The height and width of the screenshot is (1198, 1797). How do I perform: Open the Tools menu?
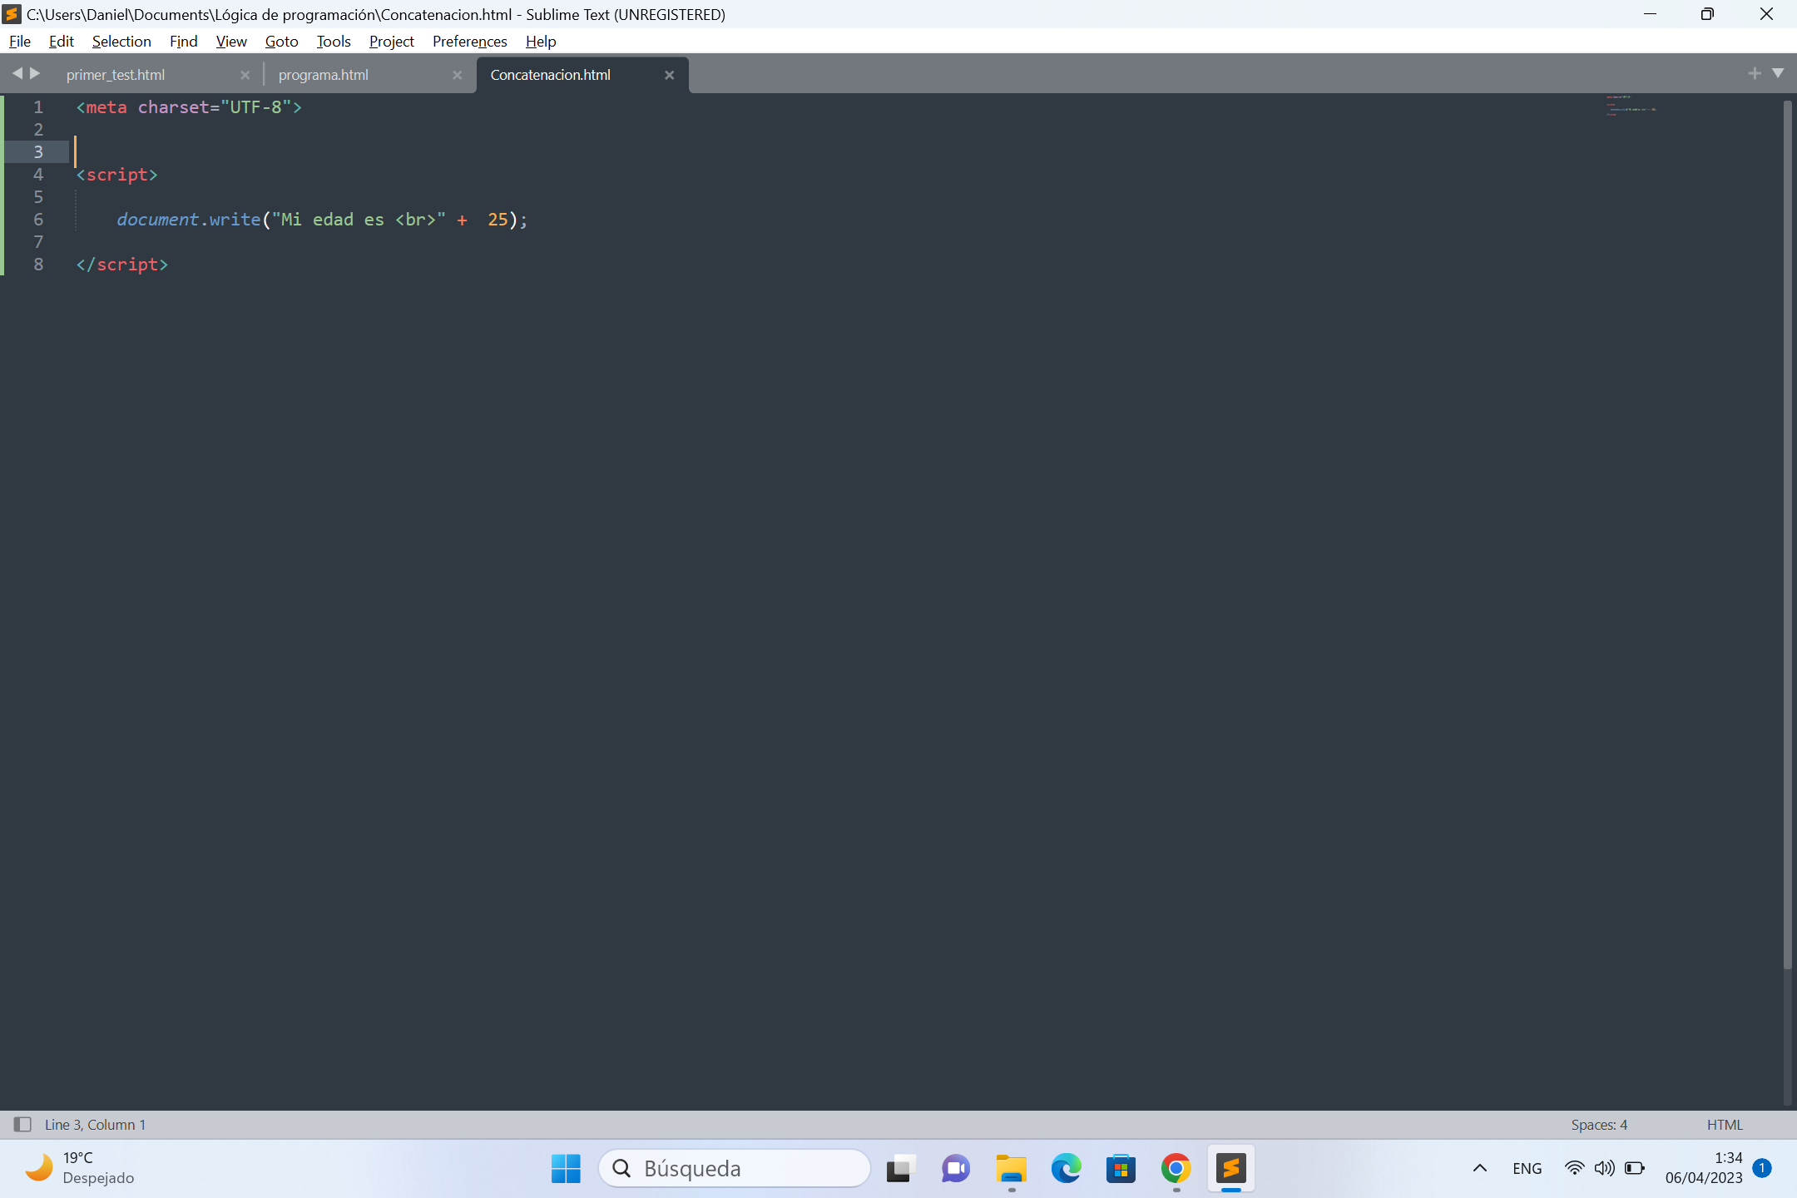click(x=334, y=41)
